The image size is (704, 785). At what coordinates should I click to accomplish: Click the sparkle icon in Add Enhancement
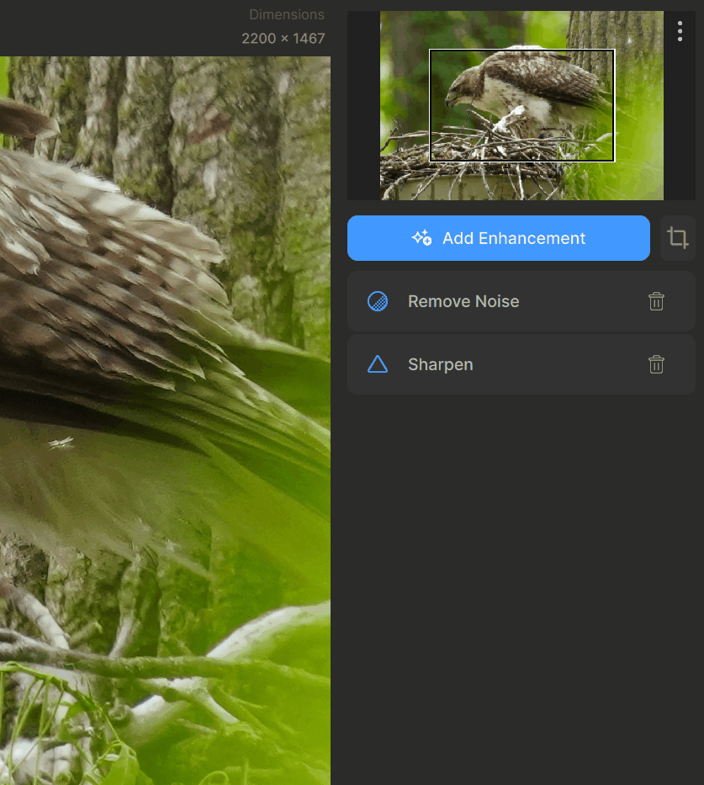(x=421, y=238)
